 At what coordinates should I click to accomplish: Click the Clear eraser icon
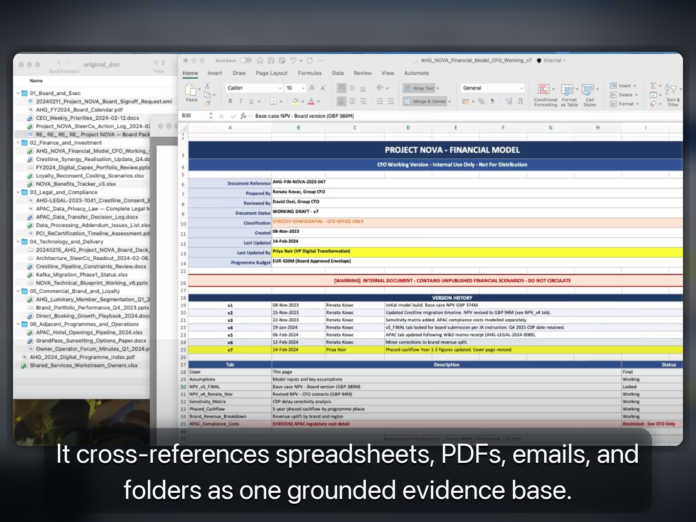pos(653,104)
